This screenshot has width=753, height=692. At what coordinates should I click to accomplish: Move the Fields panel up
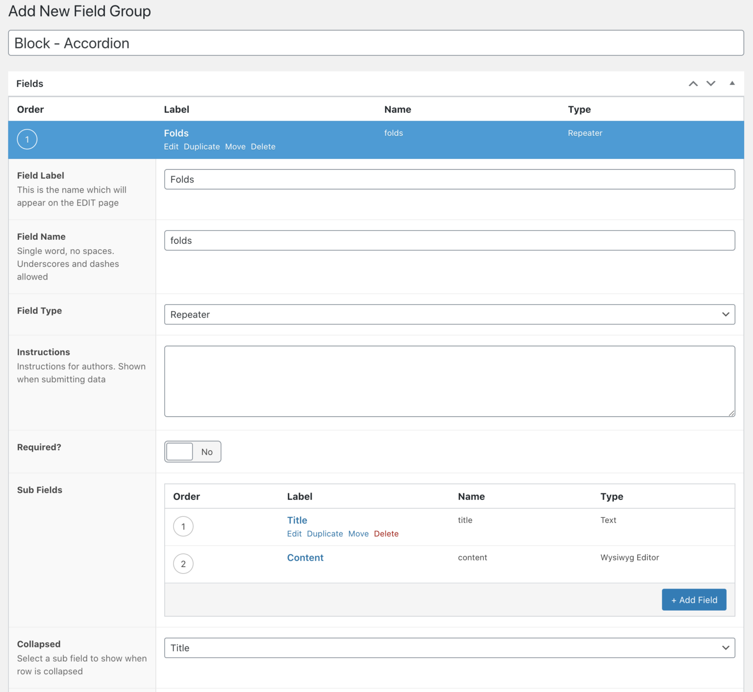pos(693,83)
